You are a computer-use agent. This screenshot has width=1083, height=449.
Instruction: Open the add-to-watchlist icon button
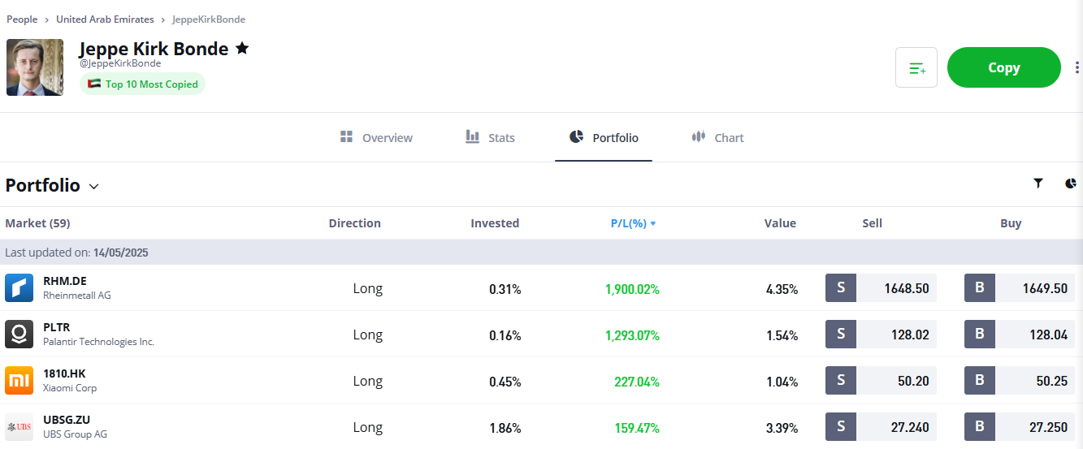pos(916,67)
